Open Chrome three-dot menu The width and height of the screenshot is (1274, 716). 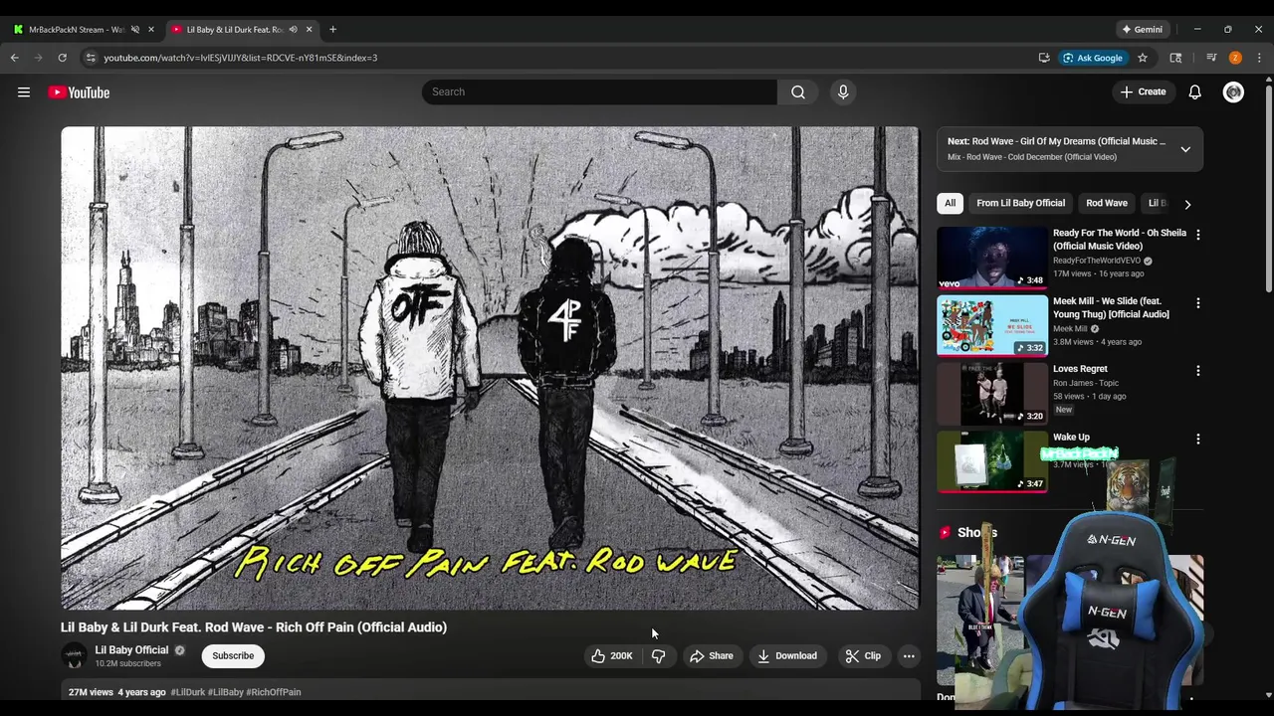tap(1259, 58)
